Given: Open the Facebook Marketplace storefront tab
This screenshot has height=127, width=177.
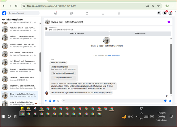Looking at the screenshot, I should coord(103,13).
